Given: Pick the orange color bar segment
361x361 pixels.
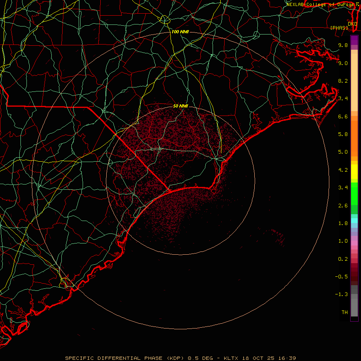Looking at the screenshot, I should coord(354,139).
